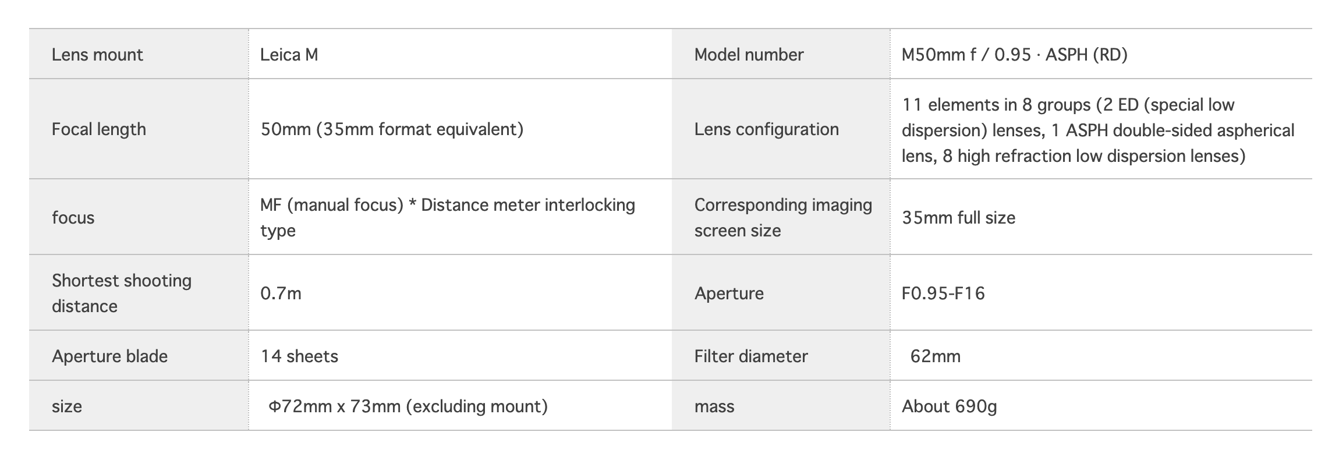
Task: Click the 'Focal length' label cell
Action: click(x=139, y=129)
